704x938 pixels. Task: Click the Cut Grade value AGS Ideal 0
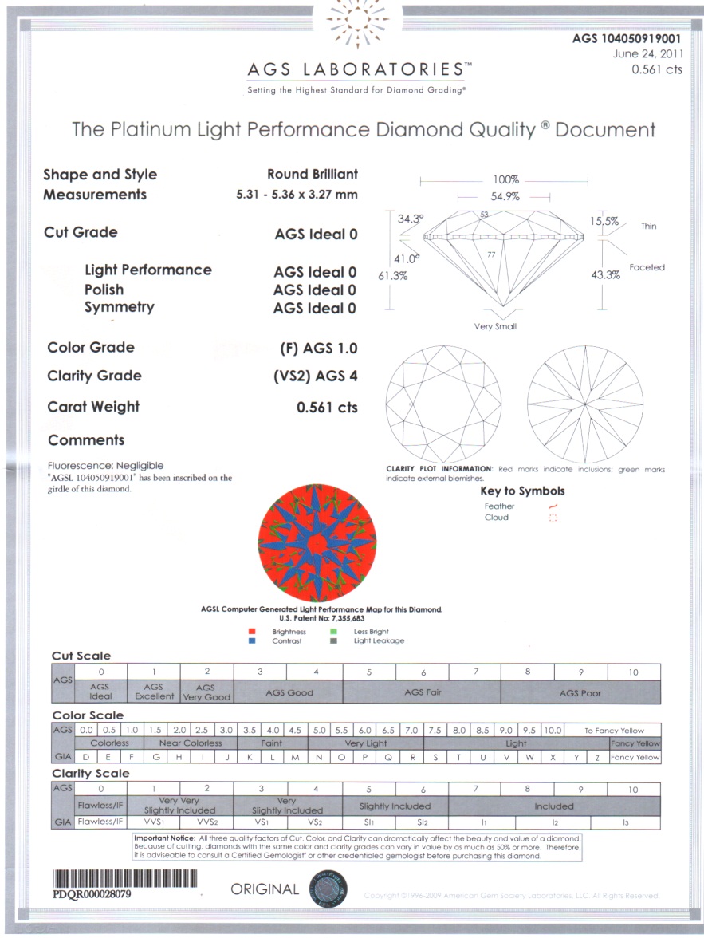(x=316, y=234)
